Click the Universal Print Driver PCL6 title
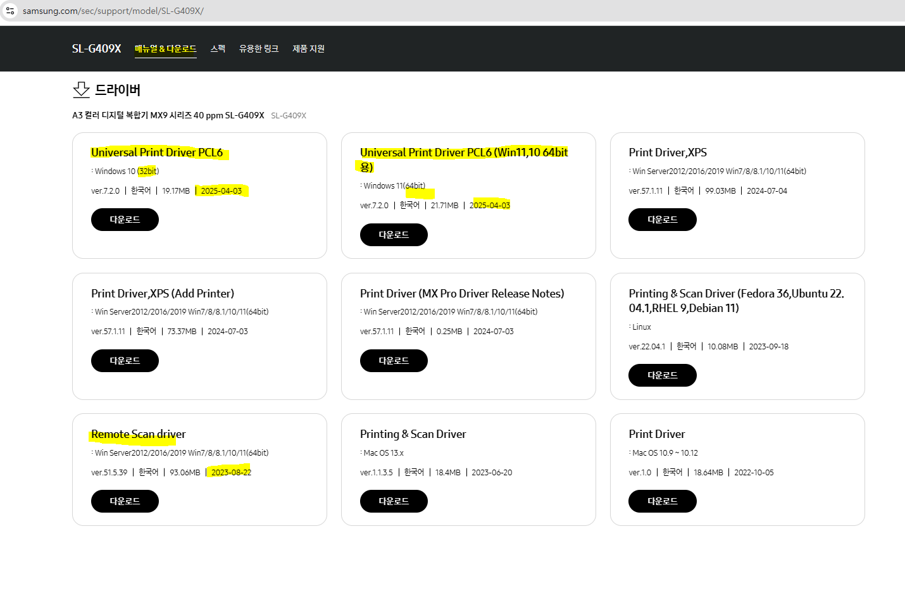Screen dimensions: 905x593 click(x=157, y=153)
